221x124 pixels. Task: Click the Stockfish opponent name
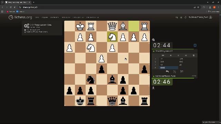(164, 51)
